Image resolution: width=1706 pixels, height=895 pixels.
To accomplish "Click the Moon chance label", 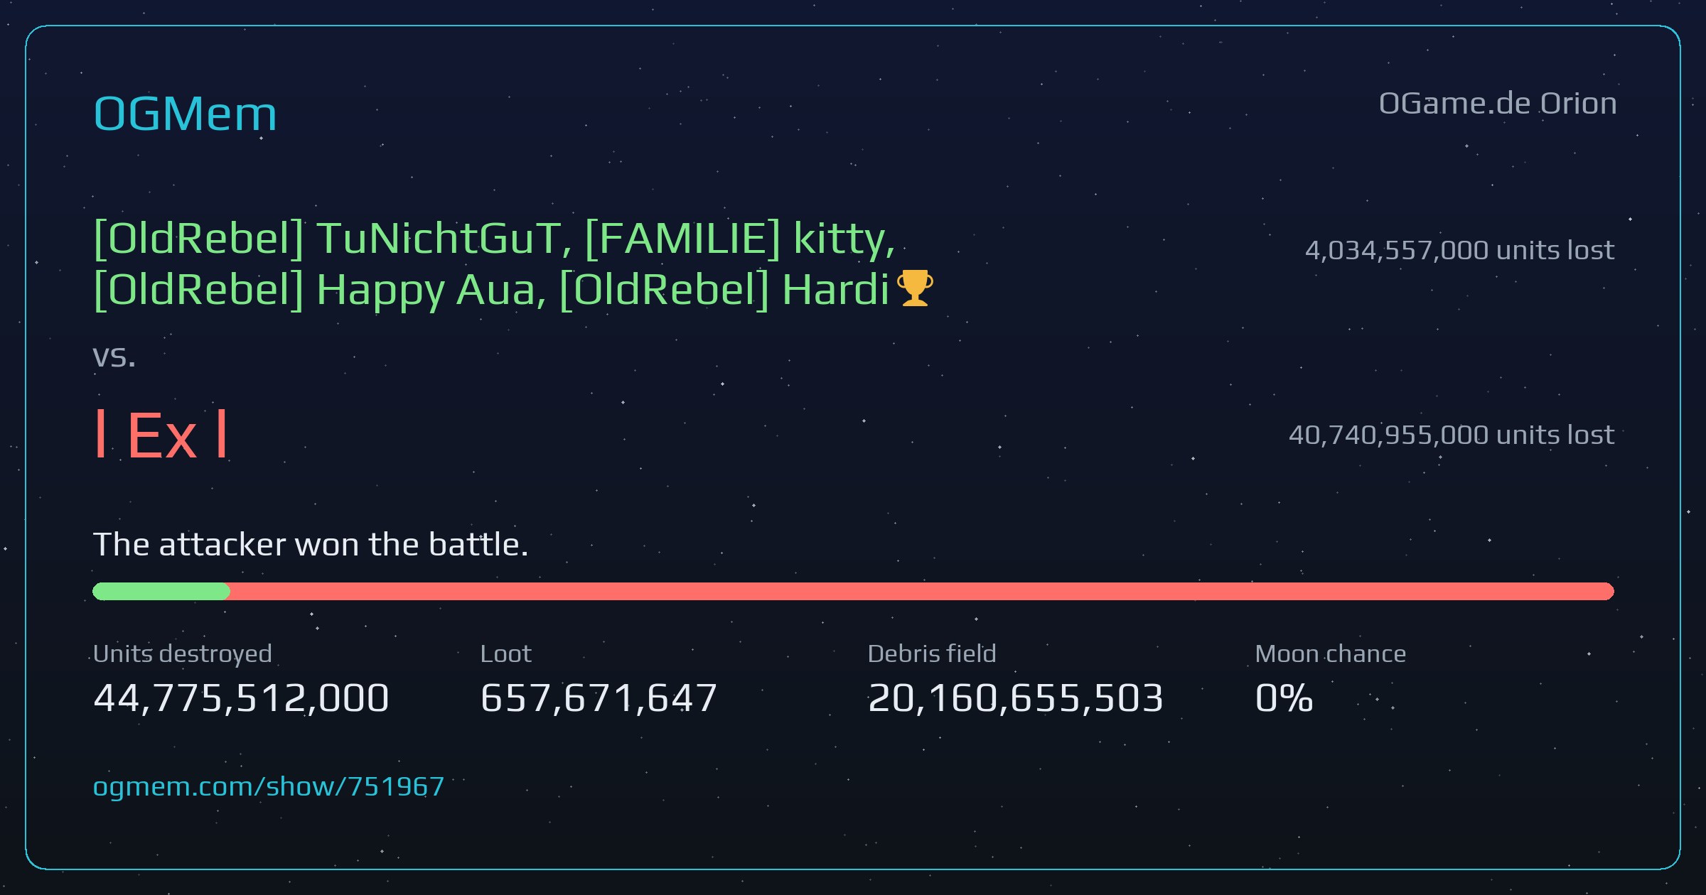I will pos(1331,653).
